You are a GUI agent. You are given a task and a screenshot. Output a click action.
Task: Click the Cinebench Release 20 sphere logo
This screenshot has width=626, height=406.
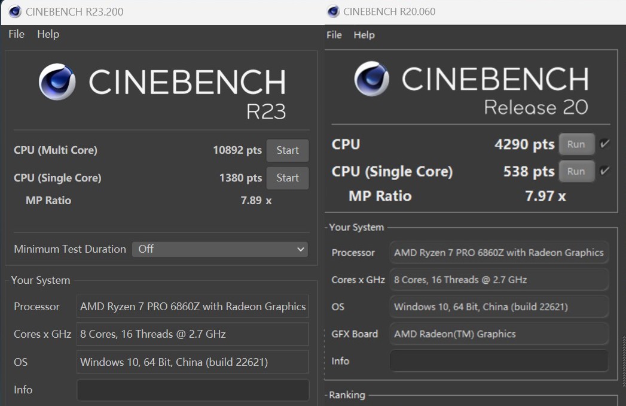pos(371,79)
